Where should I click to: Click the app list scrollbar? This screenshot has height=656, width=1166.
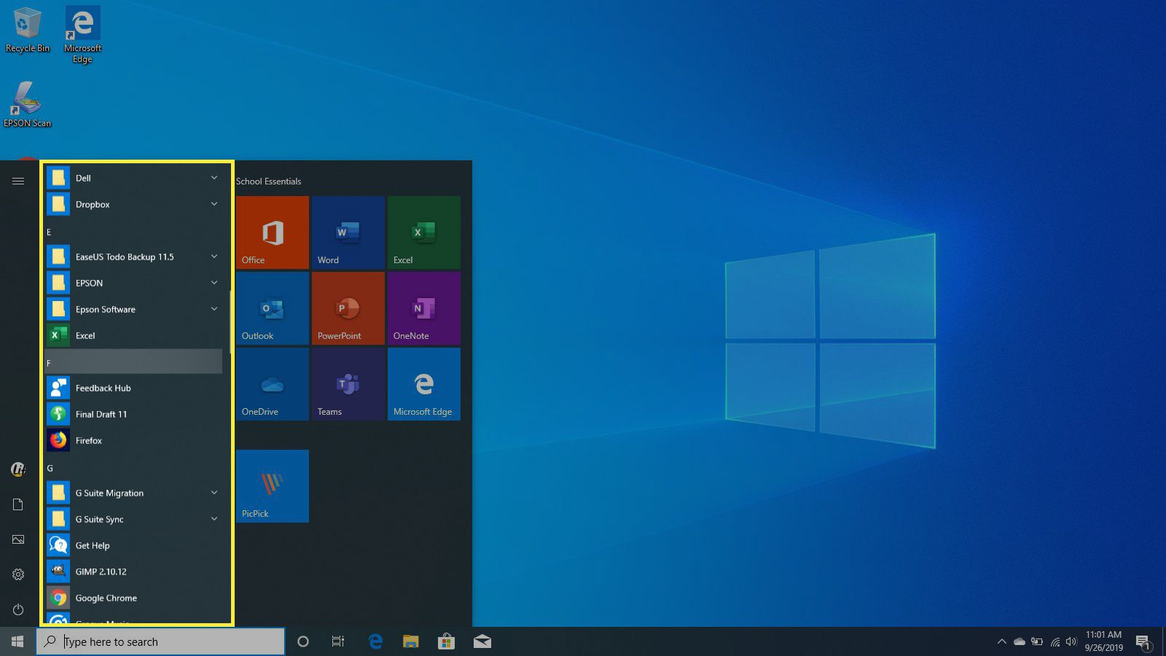click(x=230, y=322)
